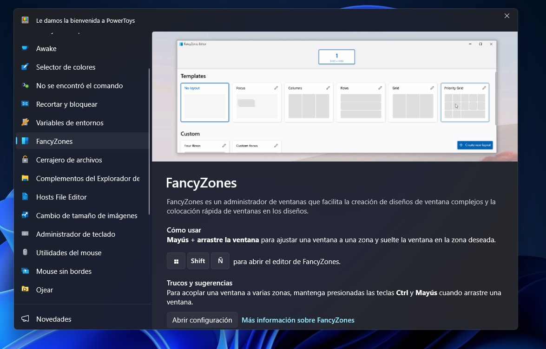Click the FancyZones sidebar icon
The width and height of the screenshot is (546, 349).
coord(25,141)
